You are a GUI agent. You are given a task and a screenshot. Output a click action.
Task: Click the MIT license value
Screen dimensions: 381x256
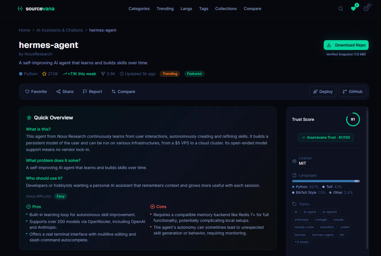[x=302, y=163]
